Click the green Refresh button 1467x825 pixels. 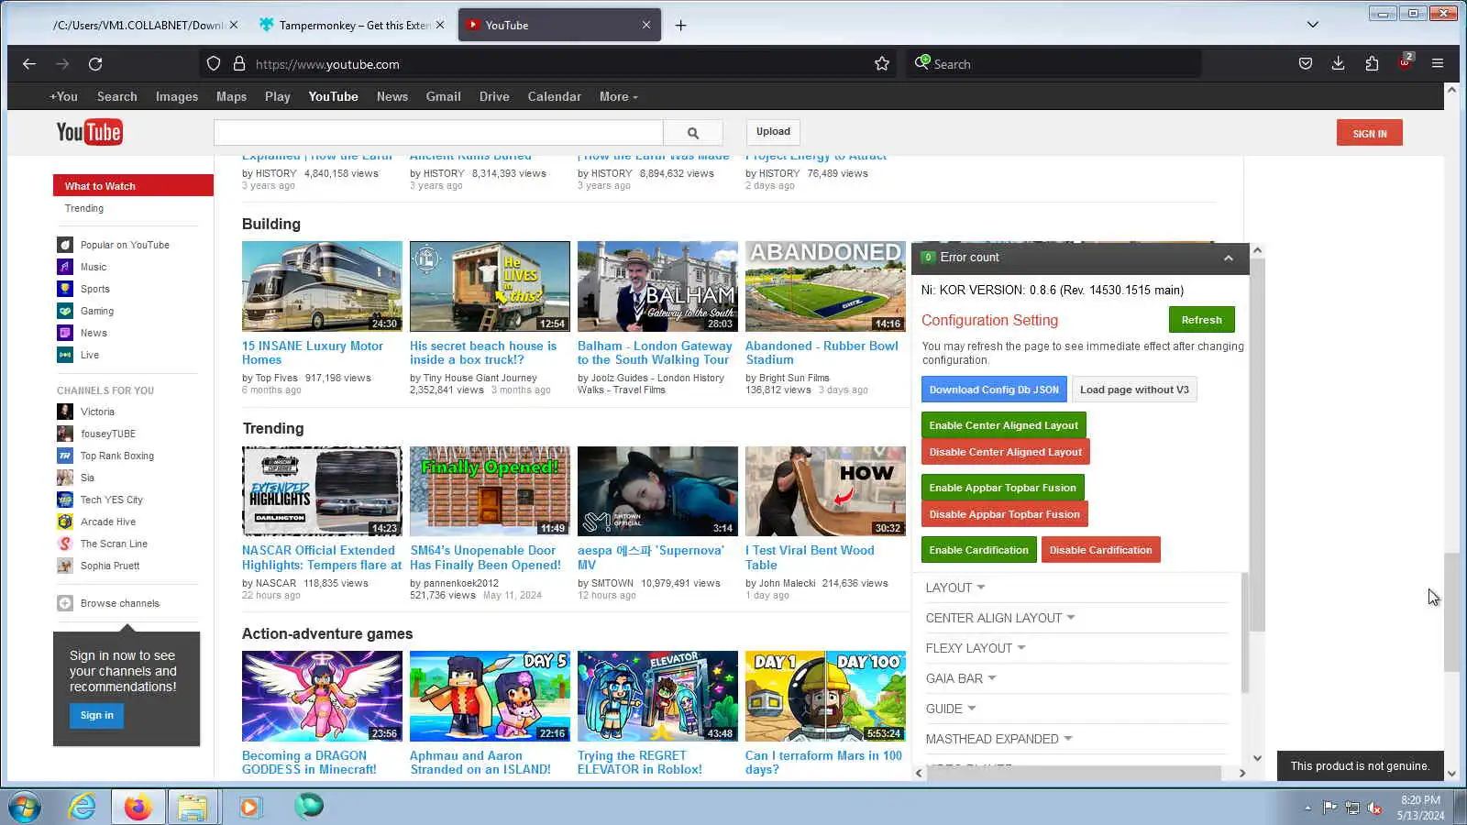pos(1201,320)
